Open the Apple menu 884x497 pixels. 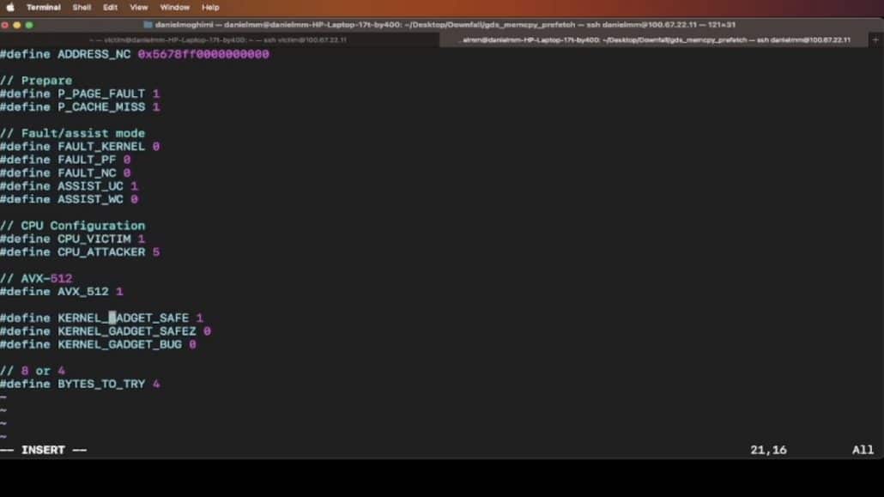click(x=10, y=8)
